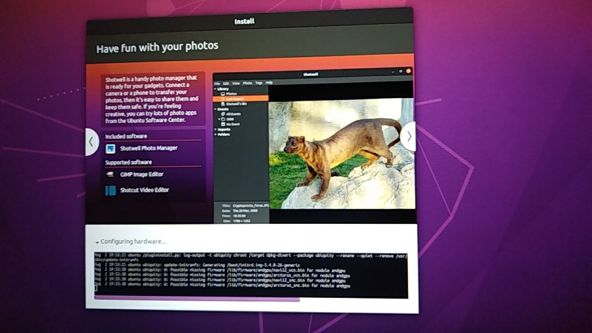Click the log line mentioning navi12_vcn.bin
The width and height of the screenshot is (592, 333).
(x=220, y=270)
